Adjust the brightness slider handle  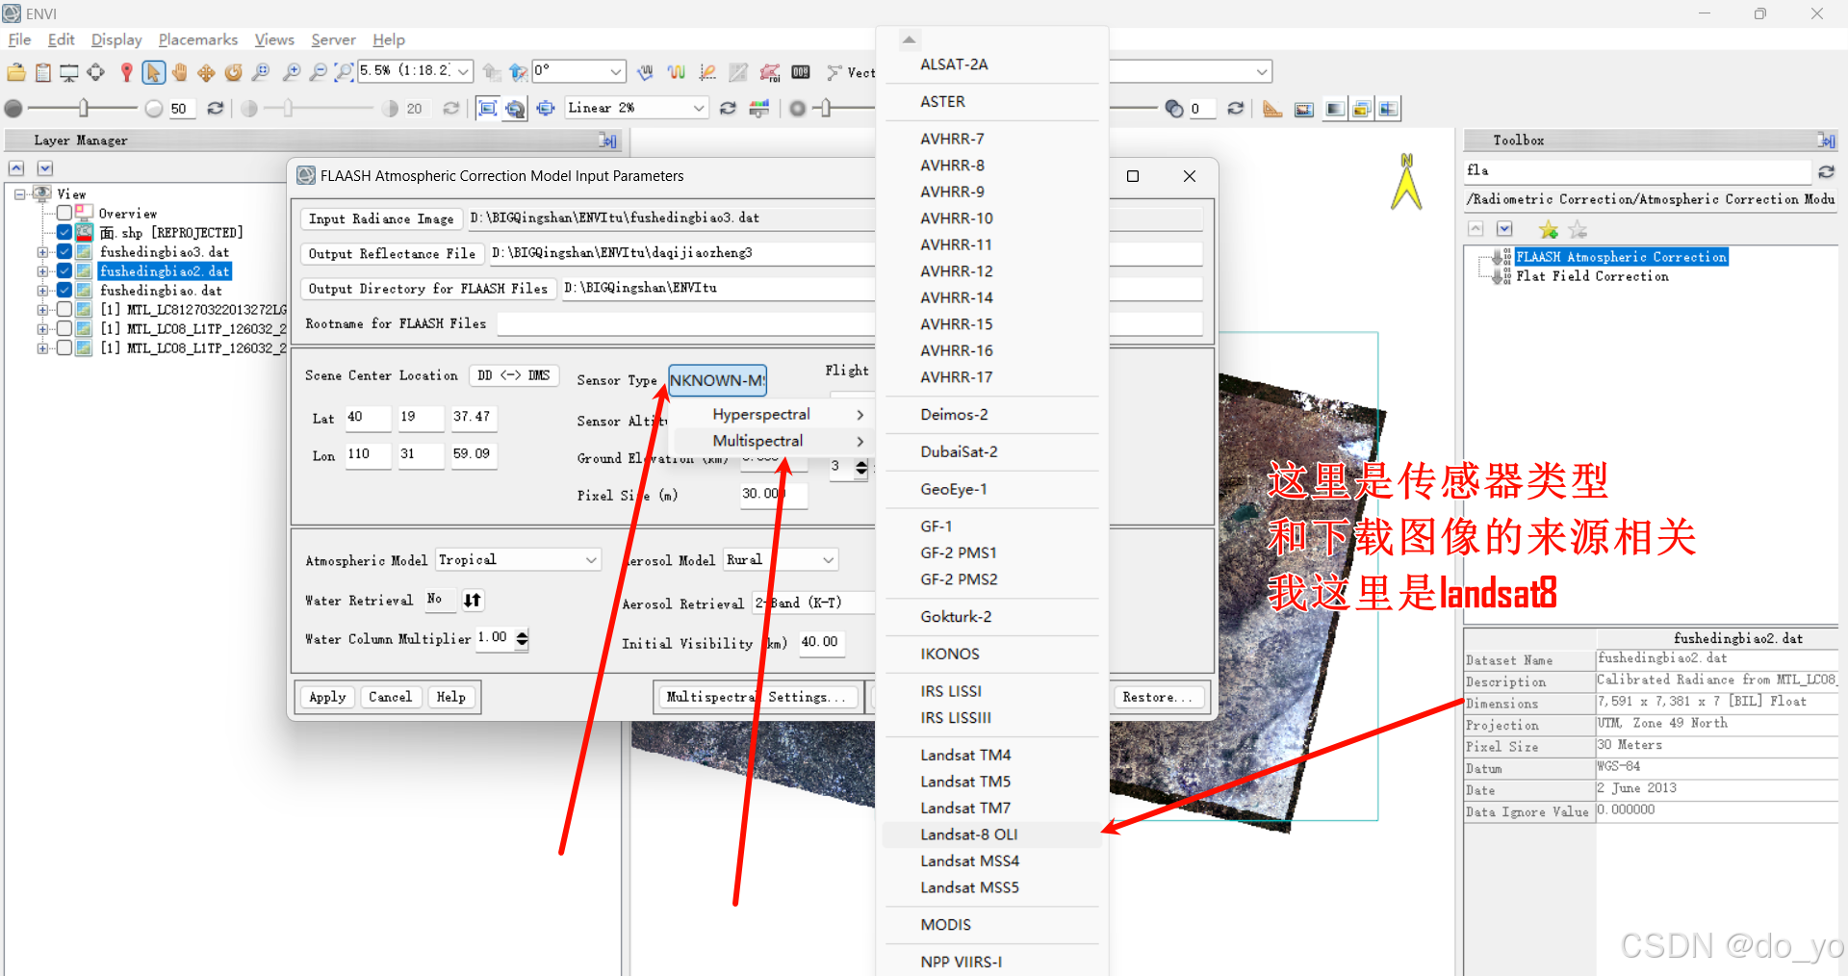pos(84,108)
